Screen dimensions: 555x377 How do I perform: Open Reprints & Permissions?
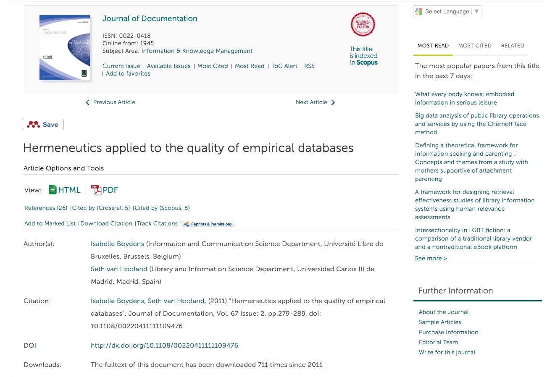(209, 223)
